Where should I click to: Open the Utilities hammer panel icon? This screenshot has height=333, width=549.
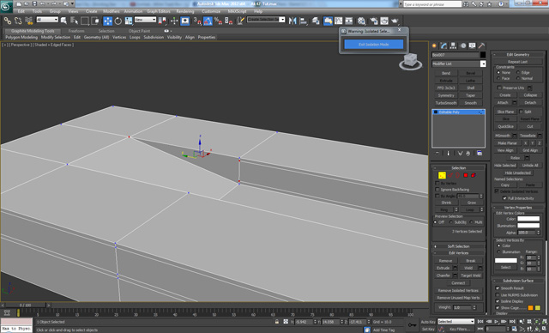482,45
